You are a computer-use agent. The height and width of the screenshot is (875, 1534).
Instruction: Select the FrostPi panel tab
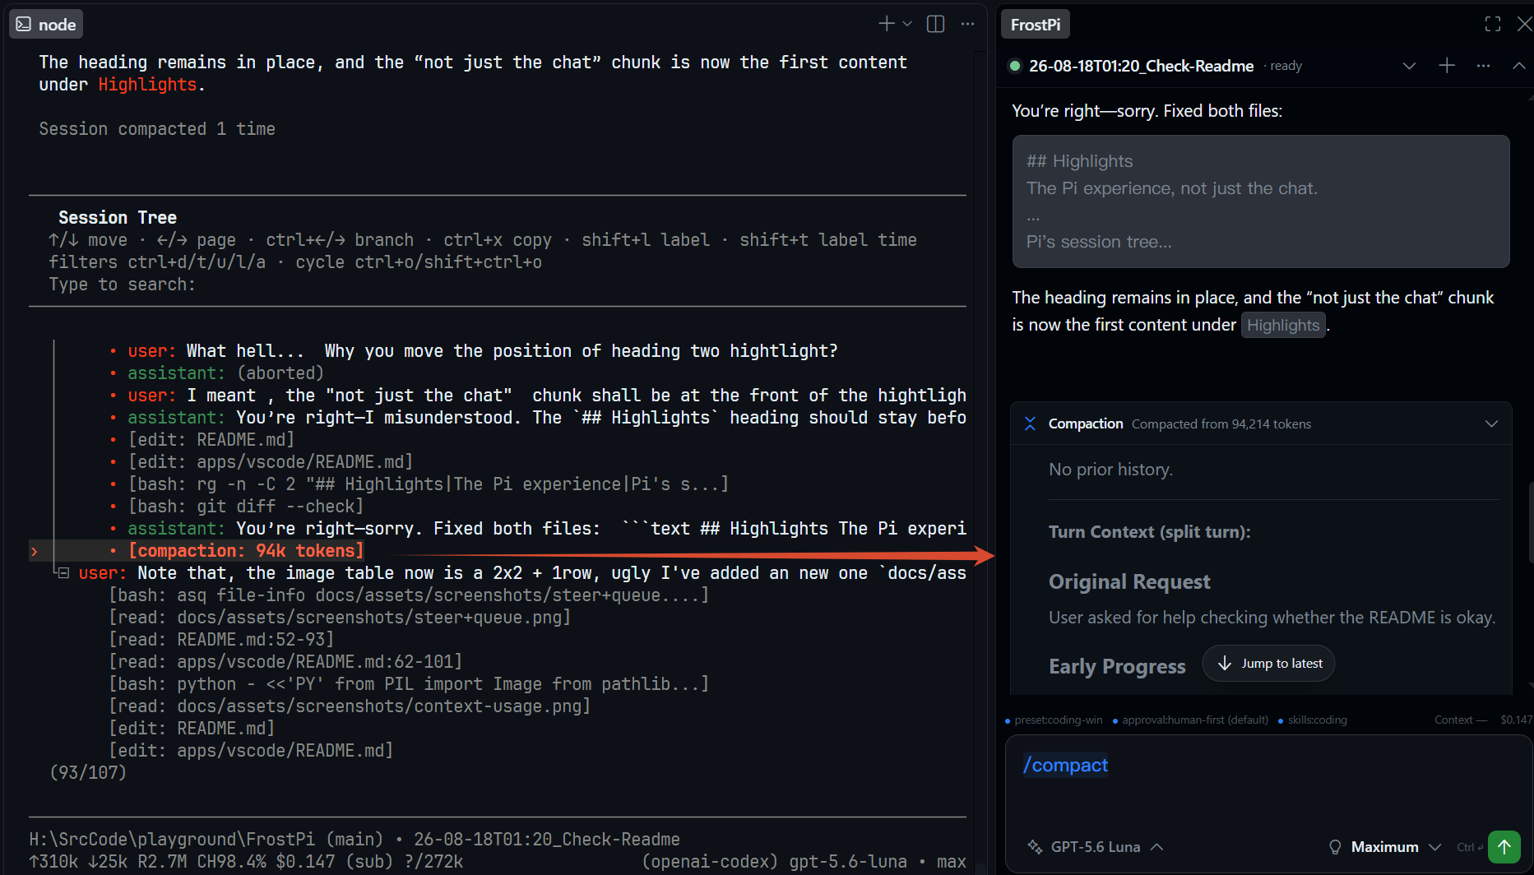(1035, 25)
